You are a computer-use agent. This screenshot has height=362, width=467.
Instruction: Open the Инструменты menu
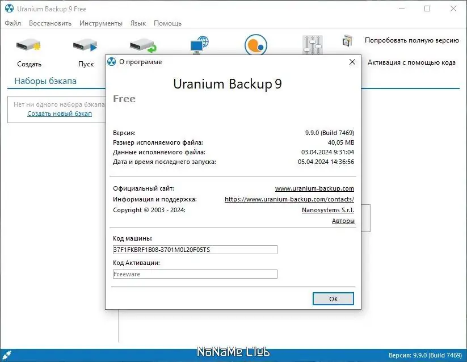tap(100, 23)
